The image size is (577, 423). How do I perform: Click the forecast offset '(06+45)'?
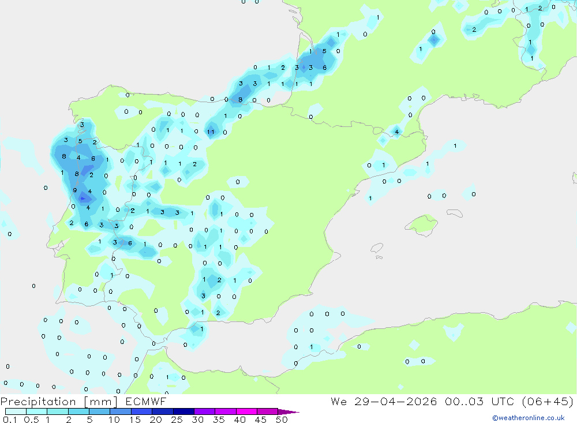click(x=548, y=401)
